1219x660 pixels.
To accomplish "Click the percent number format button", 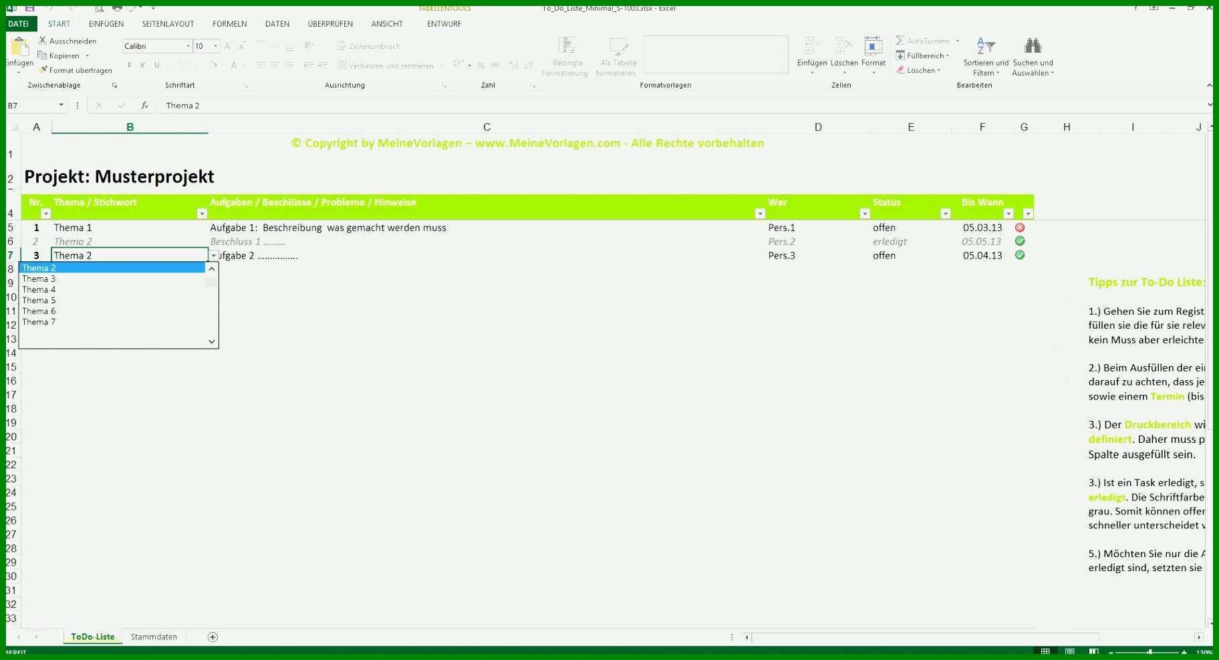I will click(481, 65).
